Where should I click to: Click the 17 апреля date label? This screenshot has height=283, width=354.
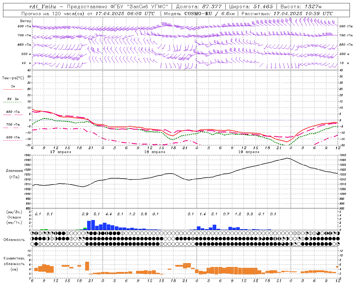click(x=61, y=152)
